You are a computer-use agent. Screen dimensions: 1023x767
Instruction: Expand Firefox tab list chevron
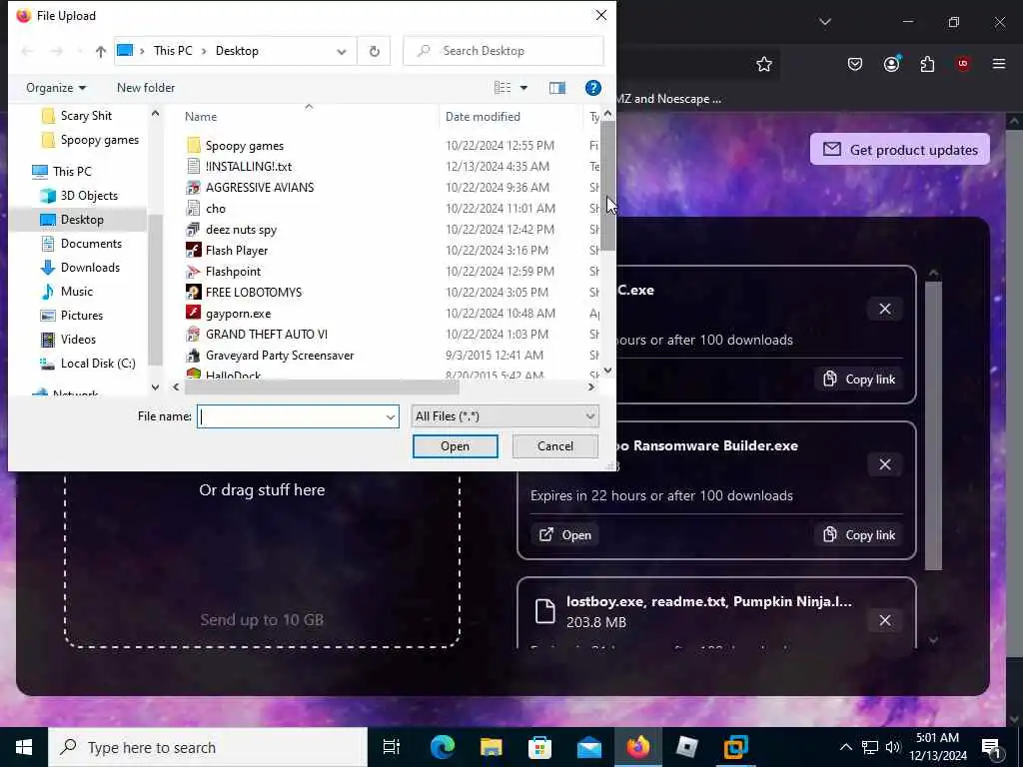824,22
